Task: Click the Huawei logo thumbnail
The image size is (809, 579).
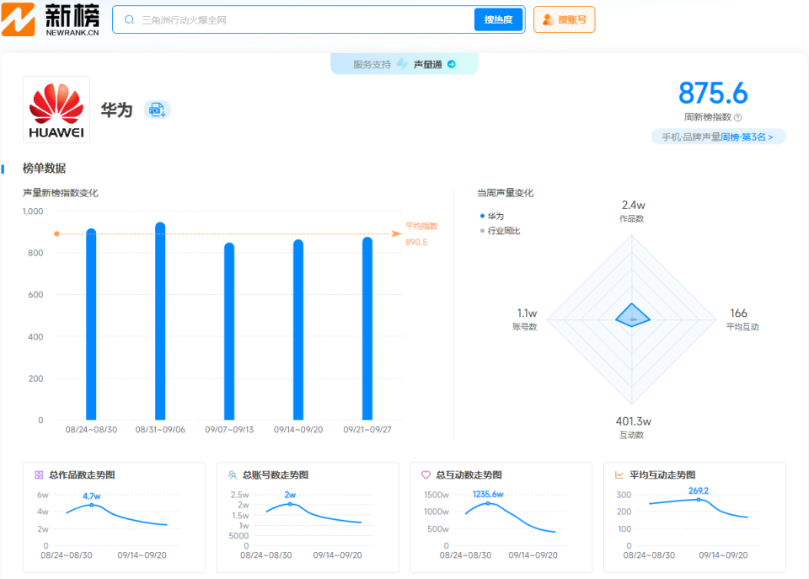Action: coord(56,110)
